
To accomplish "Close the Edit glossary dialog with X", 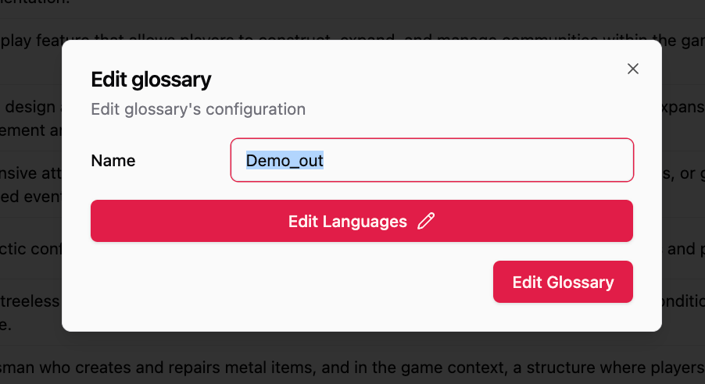I will pyautogui.click(x=632, y=69).
